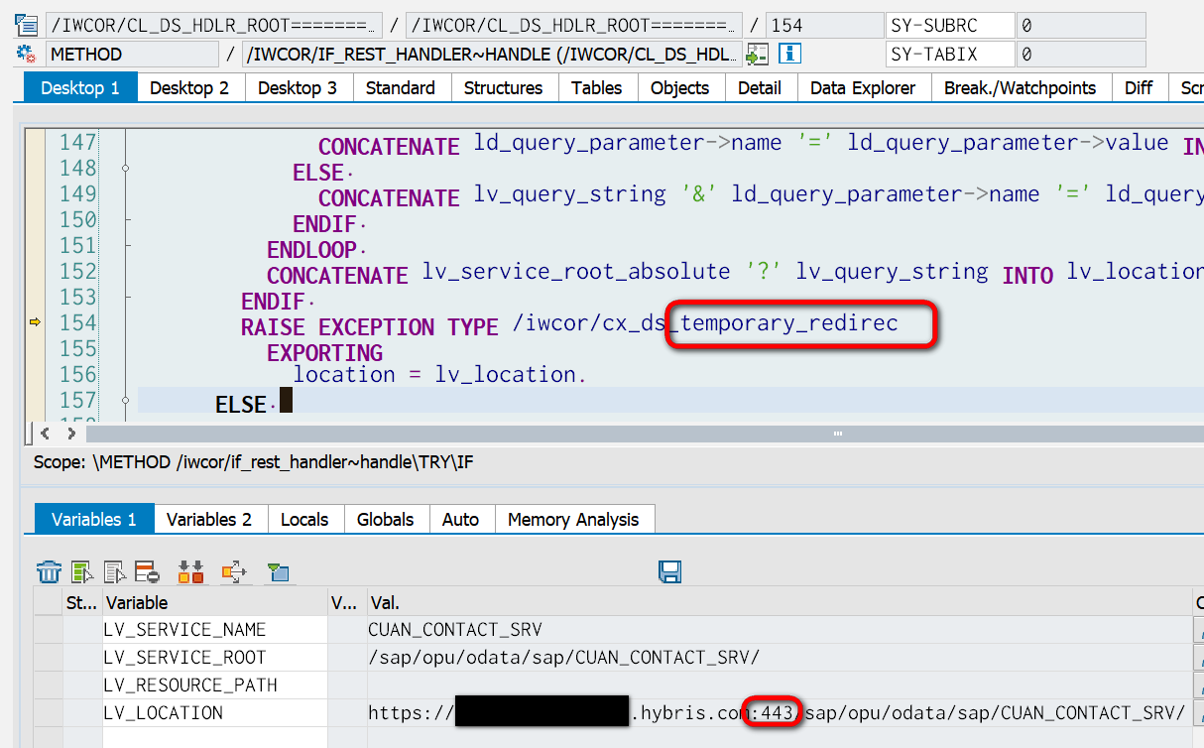
Task: Click the navigate-to-source icon beside method name
Action: 758,54
